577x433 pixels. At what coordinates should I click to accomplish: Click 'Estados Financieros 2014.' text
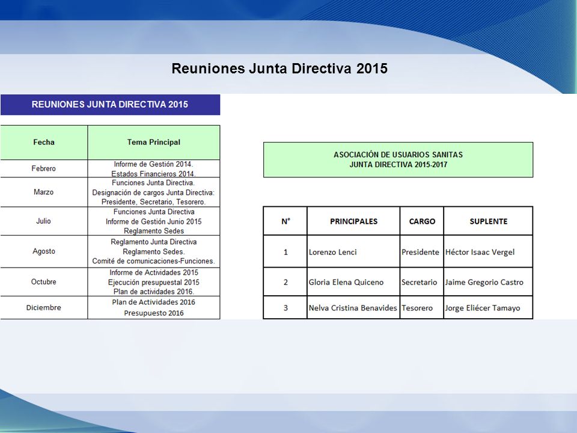[153, 173]
